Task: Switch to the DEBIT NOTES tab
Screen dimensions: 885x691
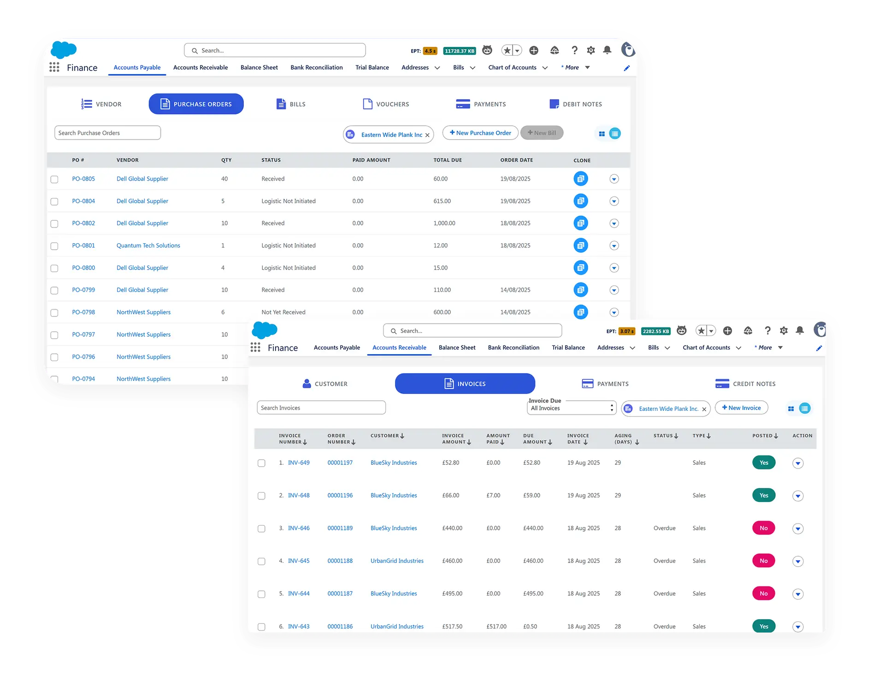Action: tap(576, 104)
